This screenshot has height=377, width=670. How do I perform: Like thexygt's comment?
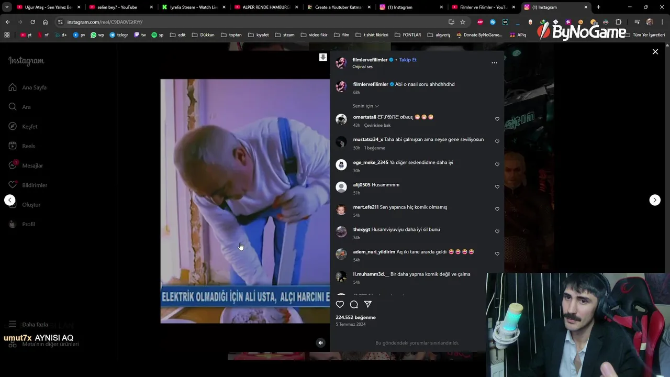[x=497, y=231]
